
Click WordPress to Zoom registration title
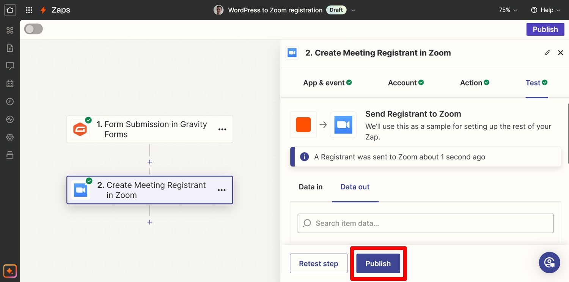click(275, 10)
